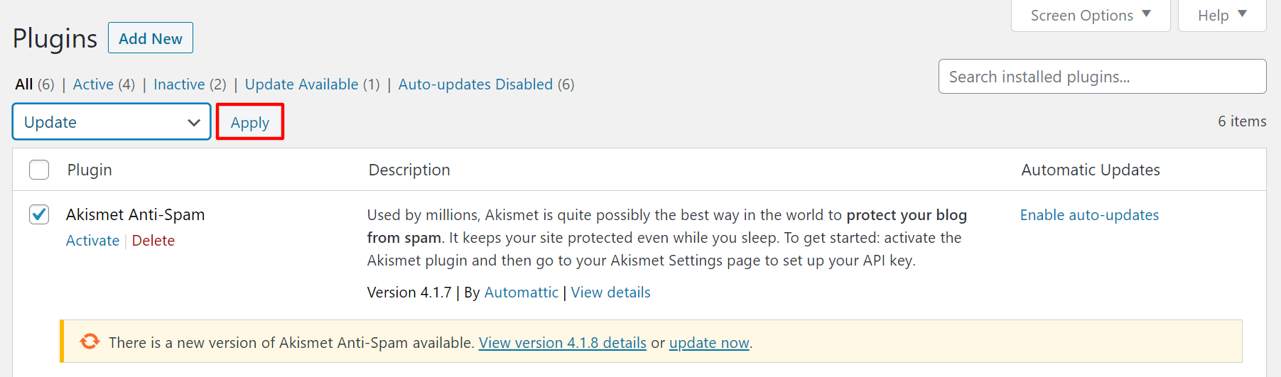Viewport: 1281px width, 377px height.
Task: Open the Automattic author link
Action: click(x=521, y=293)
